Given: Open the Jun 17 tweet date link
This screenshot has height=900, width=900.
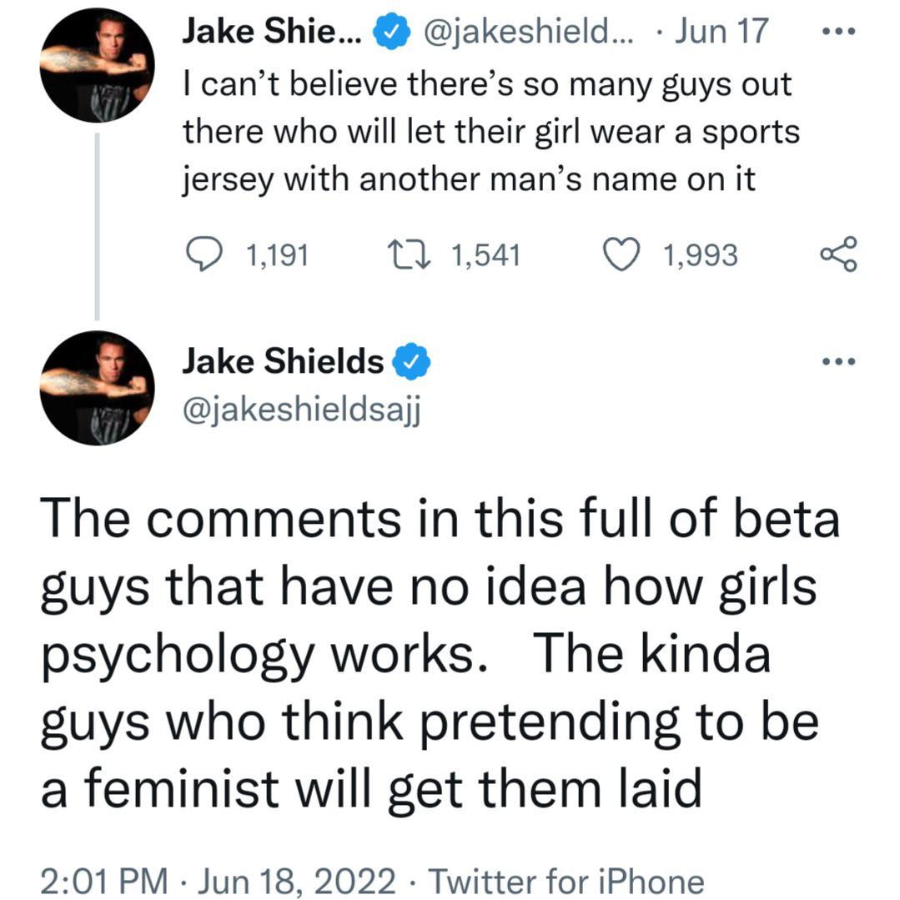Looking at the screenshot, I should pyautogui.click(x=722, y=31).
